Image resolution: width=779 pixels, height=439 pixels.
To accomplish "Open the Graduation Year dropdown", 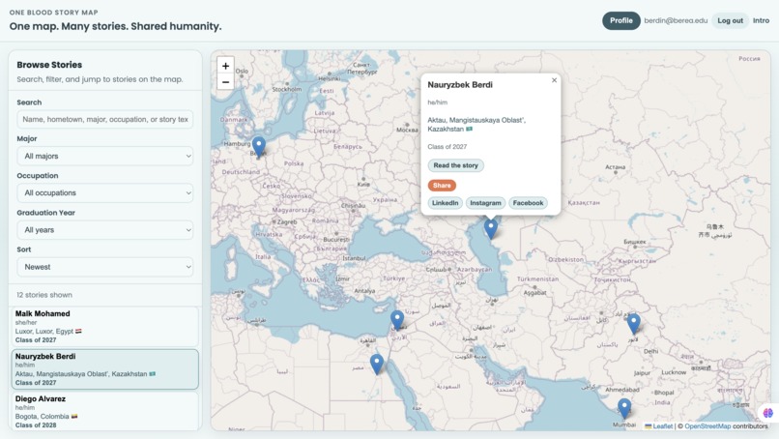I will tap(104, 230).
